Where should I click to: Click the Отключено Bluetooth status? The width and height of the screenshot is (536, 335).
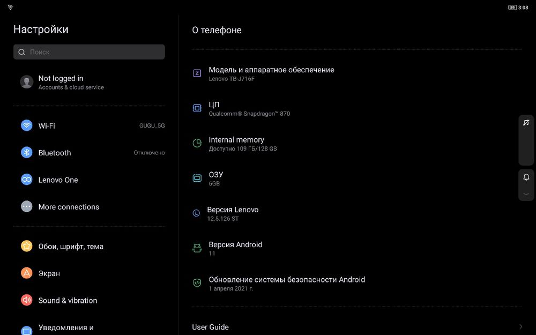150,152
